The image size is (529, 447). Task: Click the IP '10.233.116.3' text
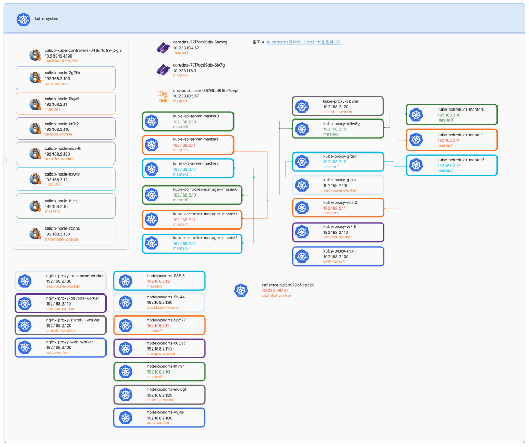coord(184,71)
